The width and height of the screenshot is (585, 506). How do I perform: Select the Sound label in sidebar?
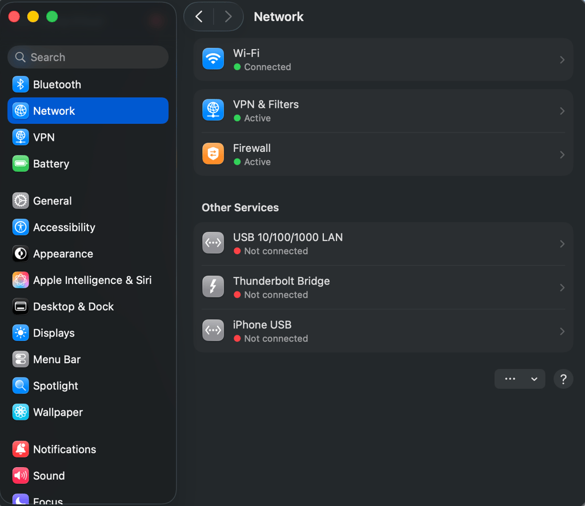(49, 475)
